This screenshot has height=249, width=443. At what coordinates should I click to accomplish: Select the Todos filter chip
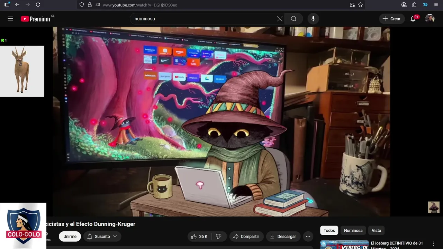[329, 230]
